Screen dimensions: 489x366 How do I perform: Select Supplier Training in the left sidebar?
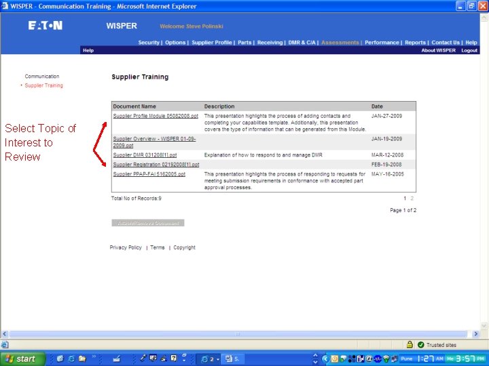43,85
